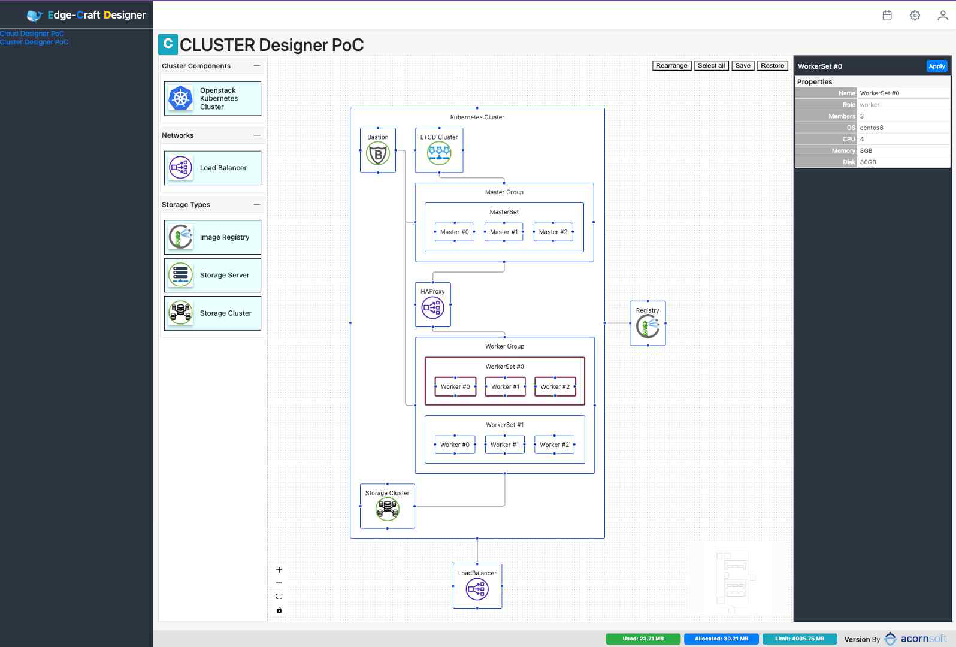Edit the CPU property value
The width and height of the screenshot is (956, 647).
point(903,139)
